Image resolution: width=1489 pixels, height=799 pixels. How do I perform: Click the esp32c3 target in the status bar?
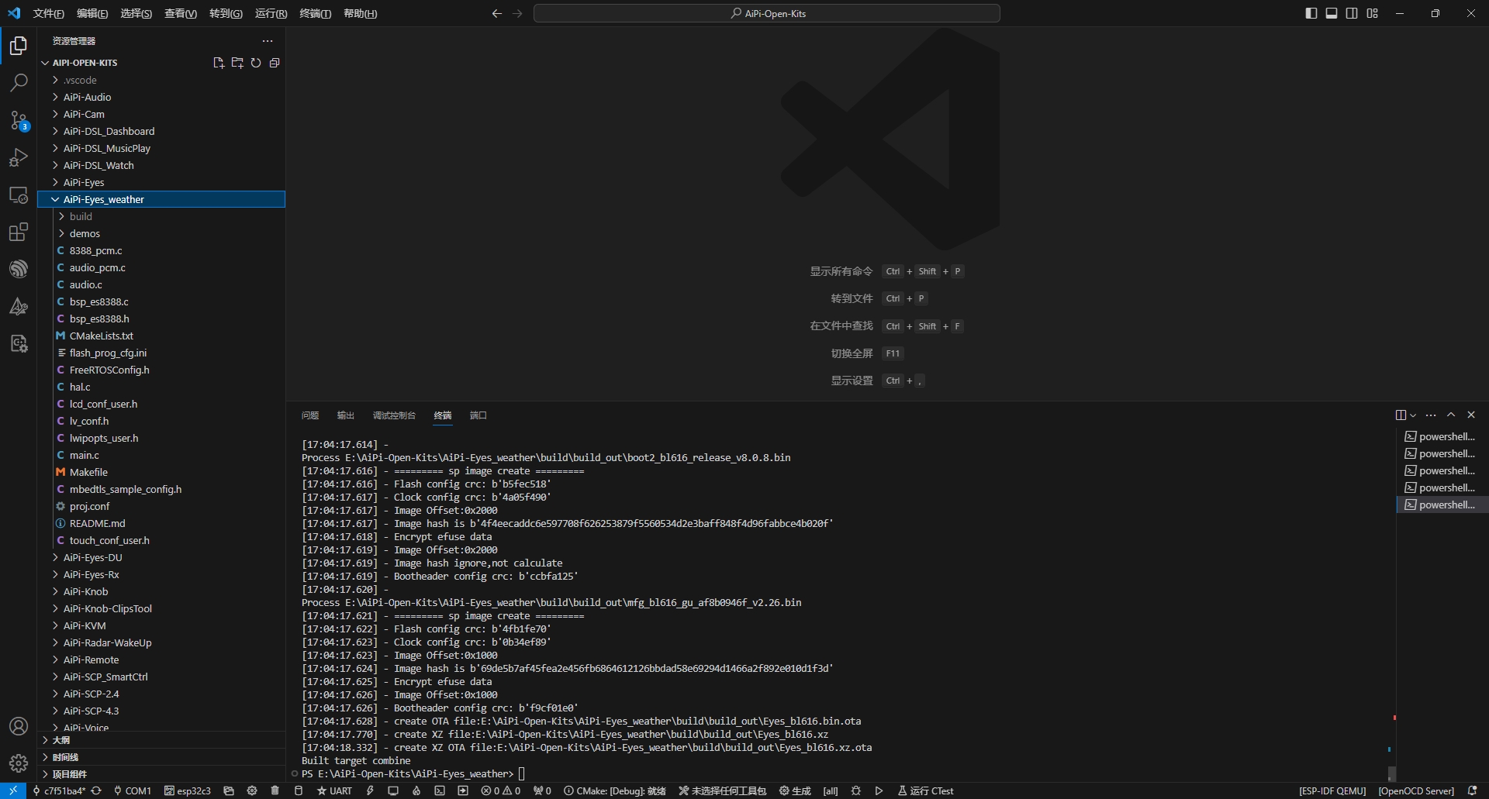tap(188, 791)
